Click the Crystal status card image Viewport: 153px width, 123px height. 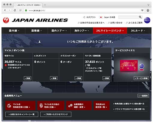click(x=129, y=66)
